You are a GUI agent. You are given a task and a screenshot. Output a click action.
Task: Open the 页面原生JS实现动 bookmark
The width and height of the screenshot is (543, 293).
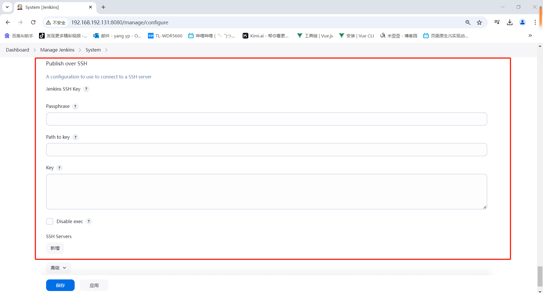coord(446,36)
